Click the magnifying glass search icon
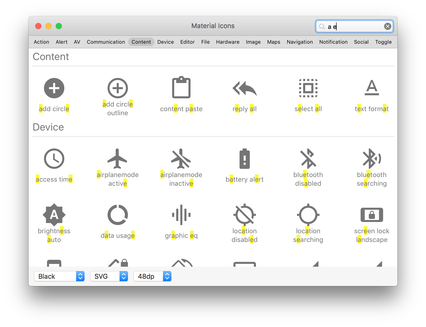426x327 pixels. pos(322,27)
